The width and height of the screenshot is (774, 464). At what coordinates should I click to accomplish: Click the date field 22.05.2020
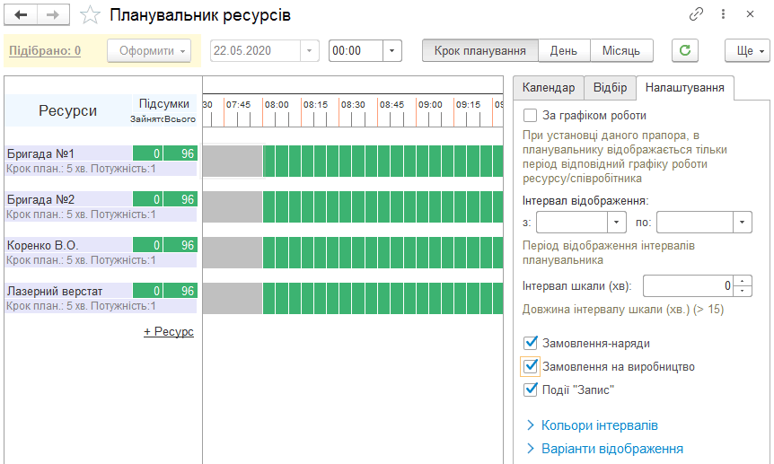[255, 51]
